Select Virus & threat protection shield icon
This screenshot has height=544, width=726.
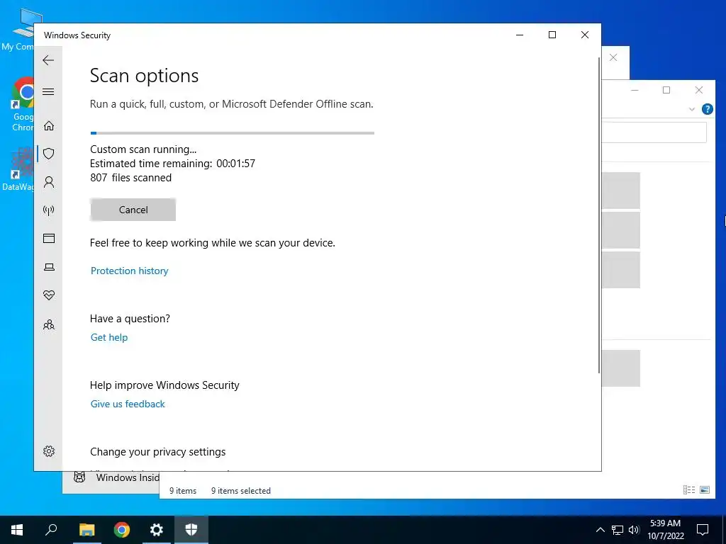49,154
